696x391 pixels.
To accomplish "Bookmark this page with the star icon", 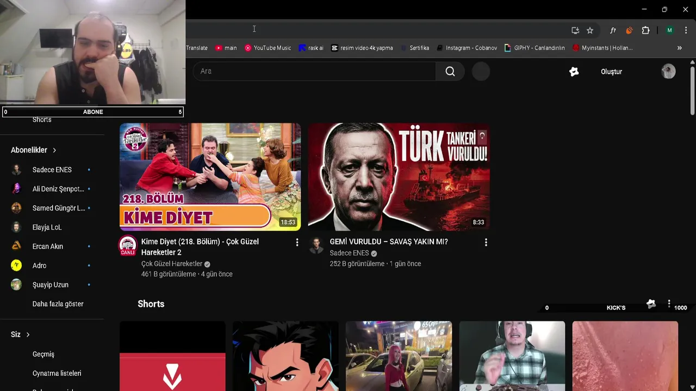I will tap(590, 30).
